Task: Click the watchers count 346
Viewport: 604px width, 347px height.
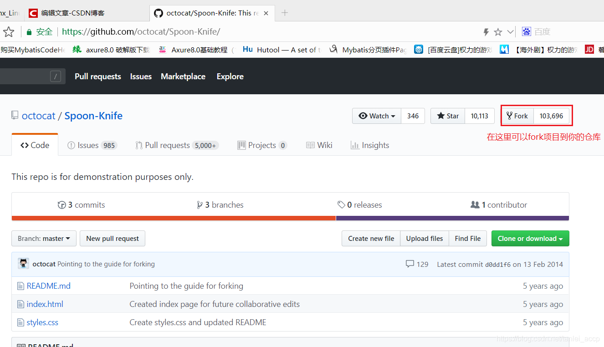Action: pos(413,116)
